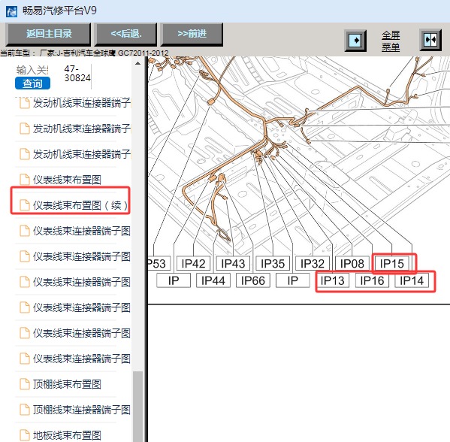Image resolution: width=450 pixels, height=442 pixels.
Task: Click the partially visible P53 label
Action: (x=159, y=263)
